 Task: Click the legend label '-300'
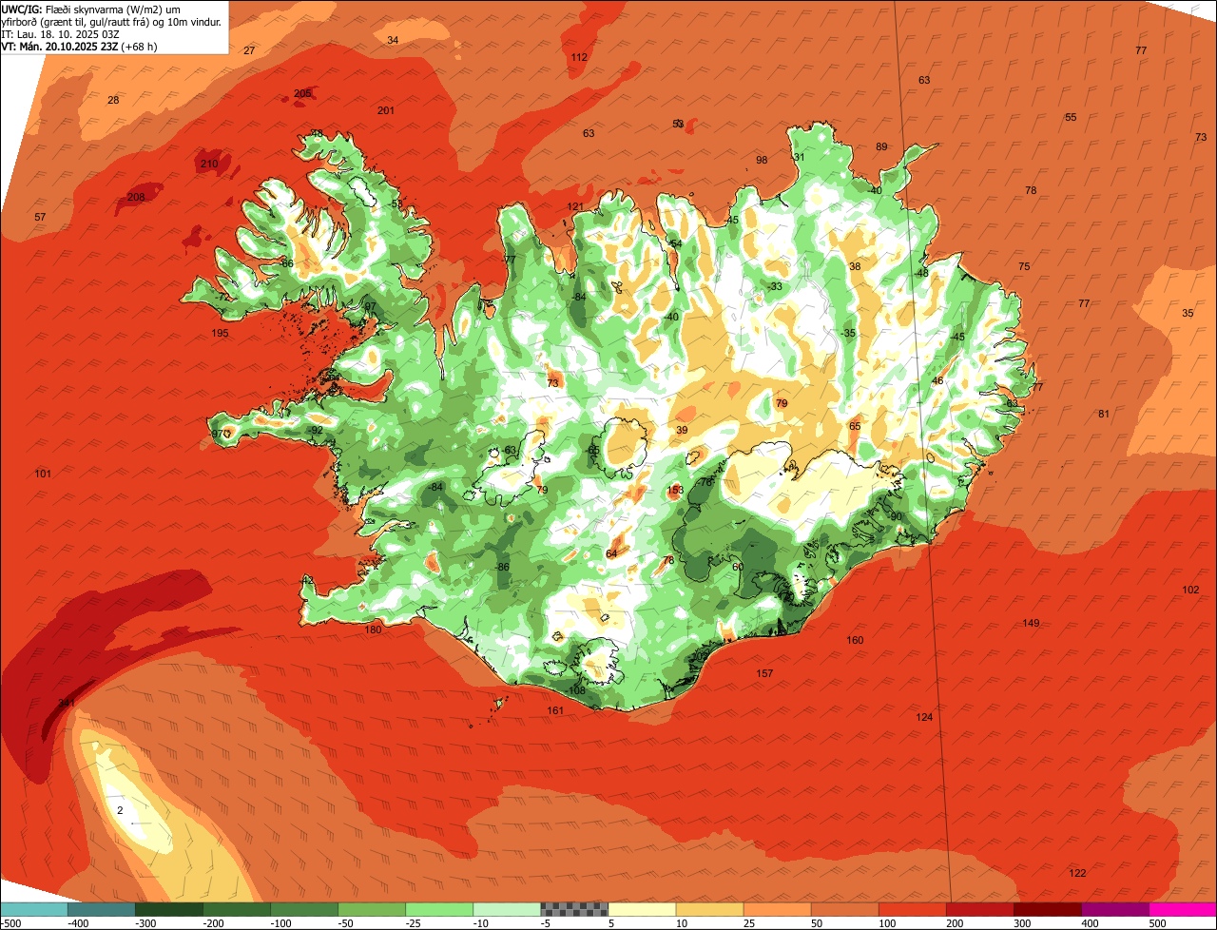point(145,923)
